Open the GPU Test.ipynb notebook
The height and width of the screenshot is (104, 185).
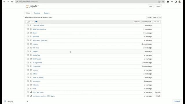[x=38, y=92]
